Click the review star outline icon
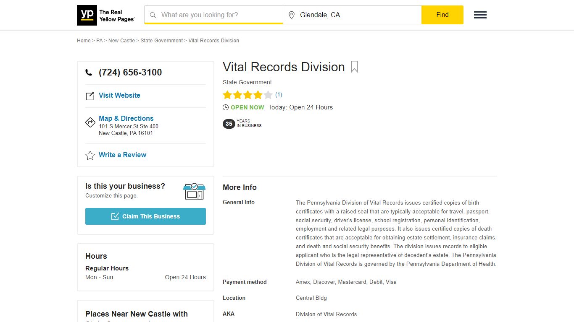The image size is (574, 322). [90, 156]
